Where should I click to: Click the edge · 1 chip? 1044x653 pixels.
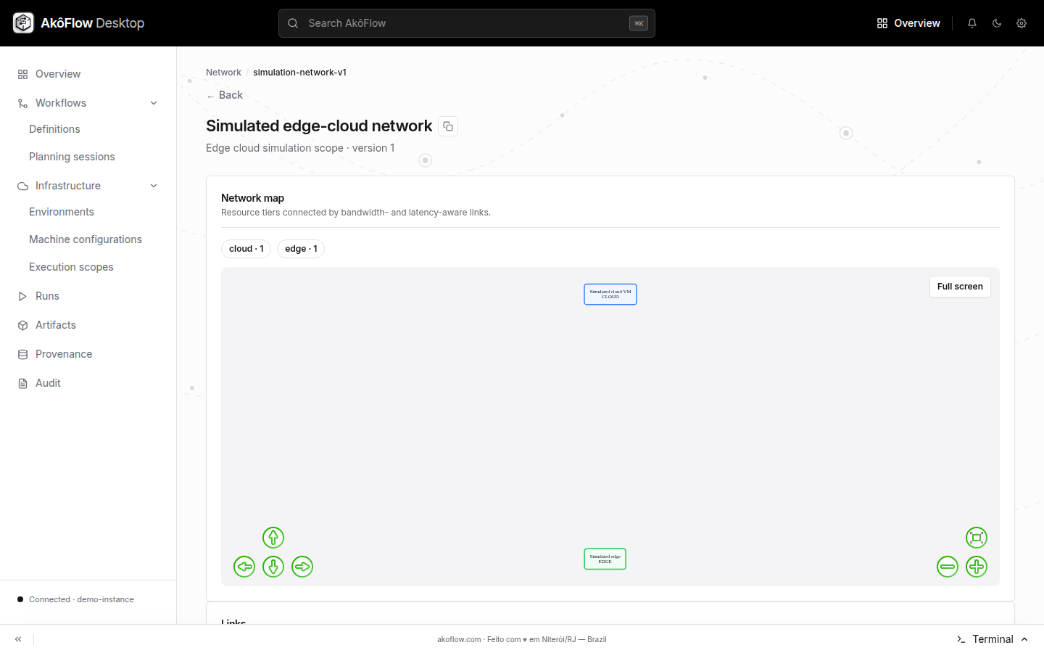(x=301, y=249)
